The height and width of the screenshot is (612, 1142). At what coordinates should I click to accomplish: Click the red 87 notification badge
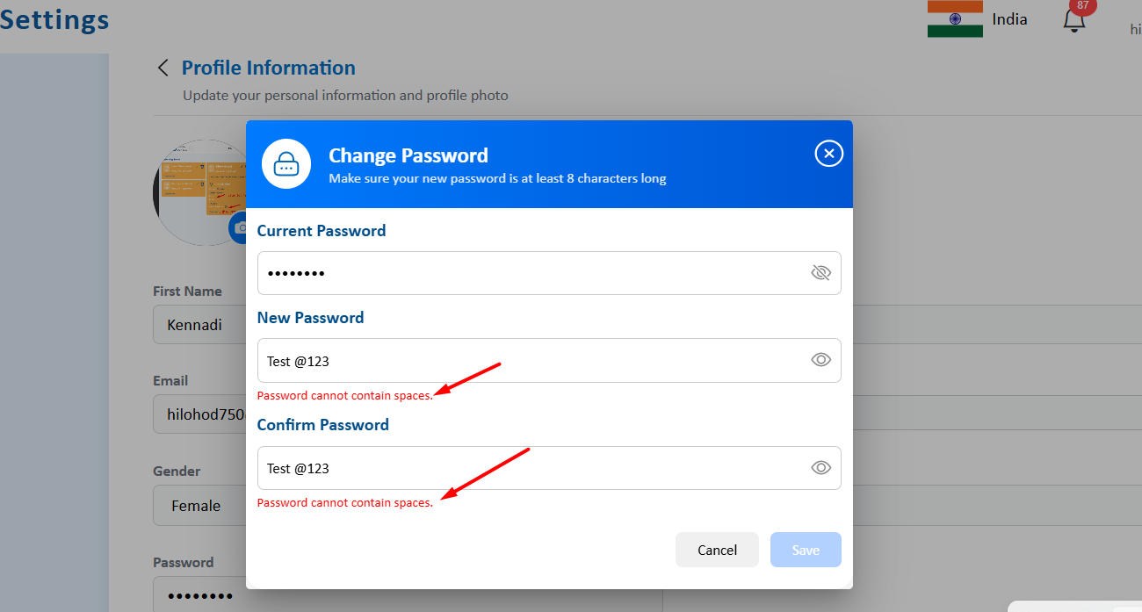[x=1082, y=5]
